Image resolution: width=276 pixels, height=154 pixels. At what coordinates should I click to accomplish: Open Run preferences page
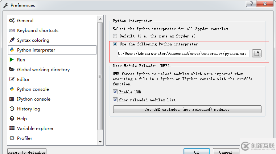pos(21,60)
